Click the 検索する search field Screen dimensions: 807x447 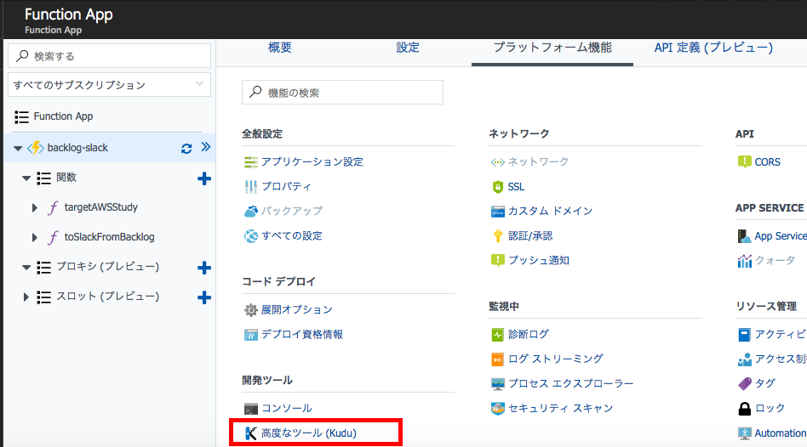pyautogui.click(x=109, y=55)
